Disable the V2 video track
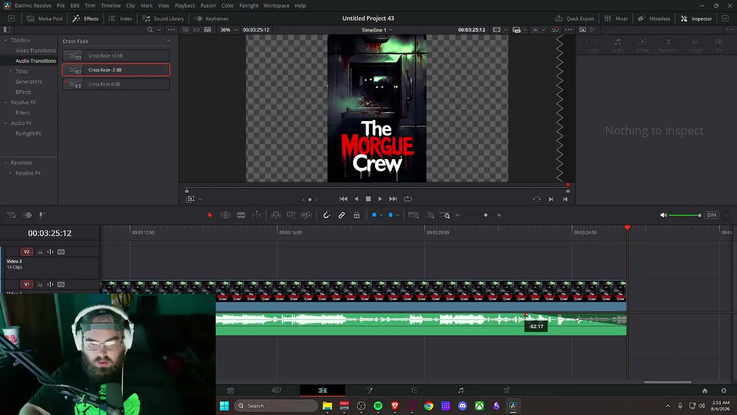737x415 pixels. [x=61, y=252]
